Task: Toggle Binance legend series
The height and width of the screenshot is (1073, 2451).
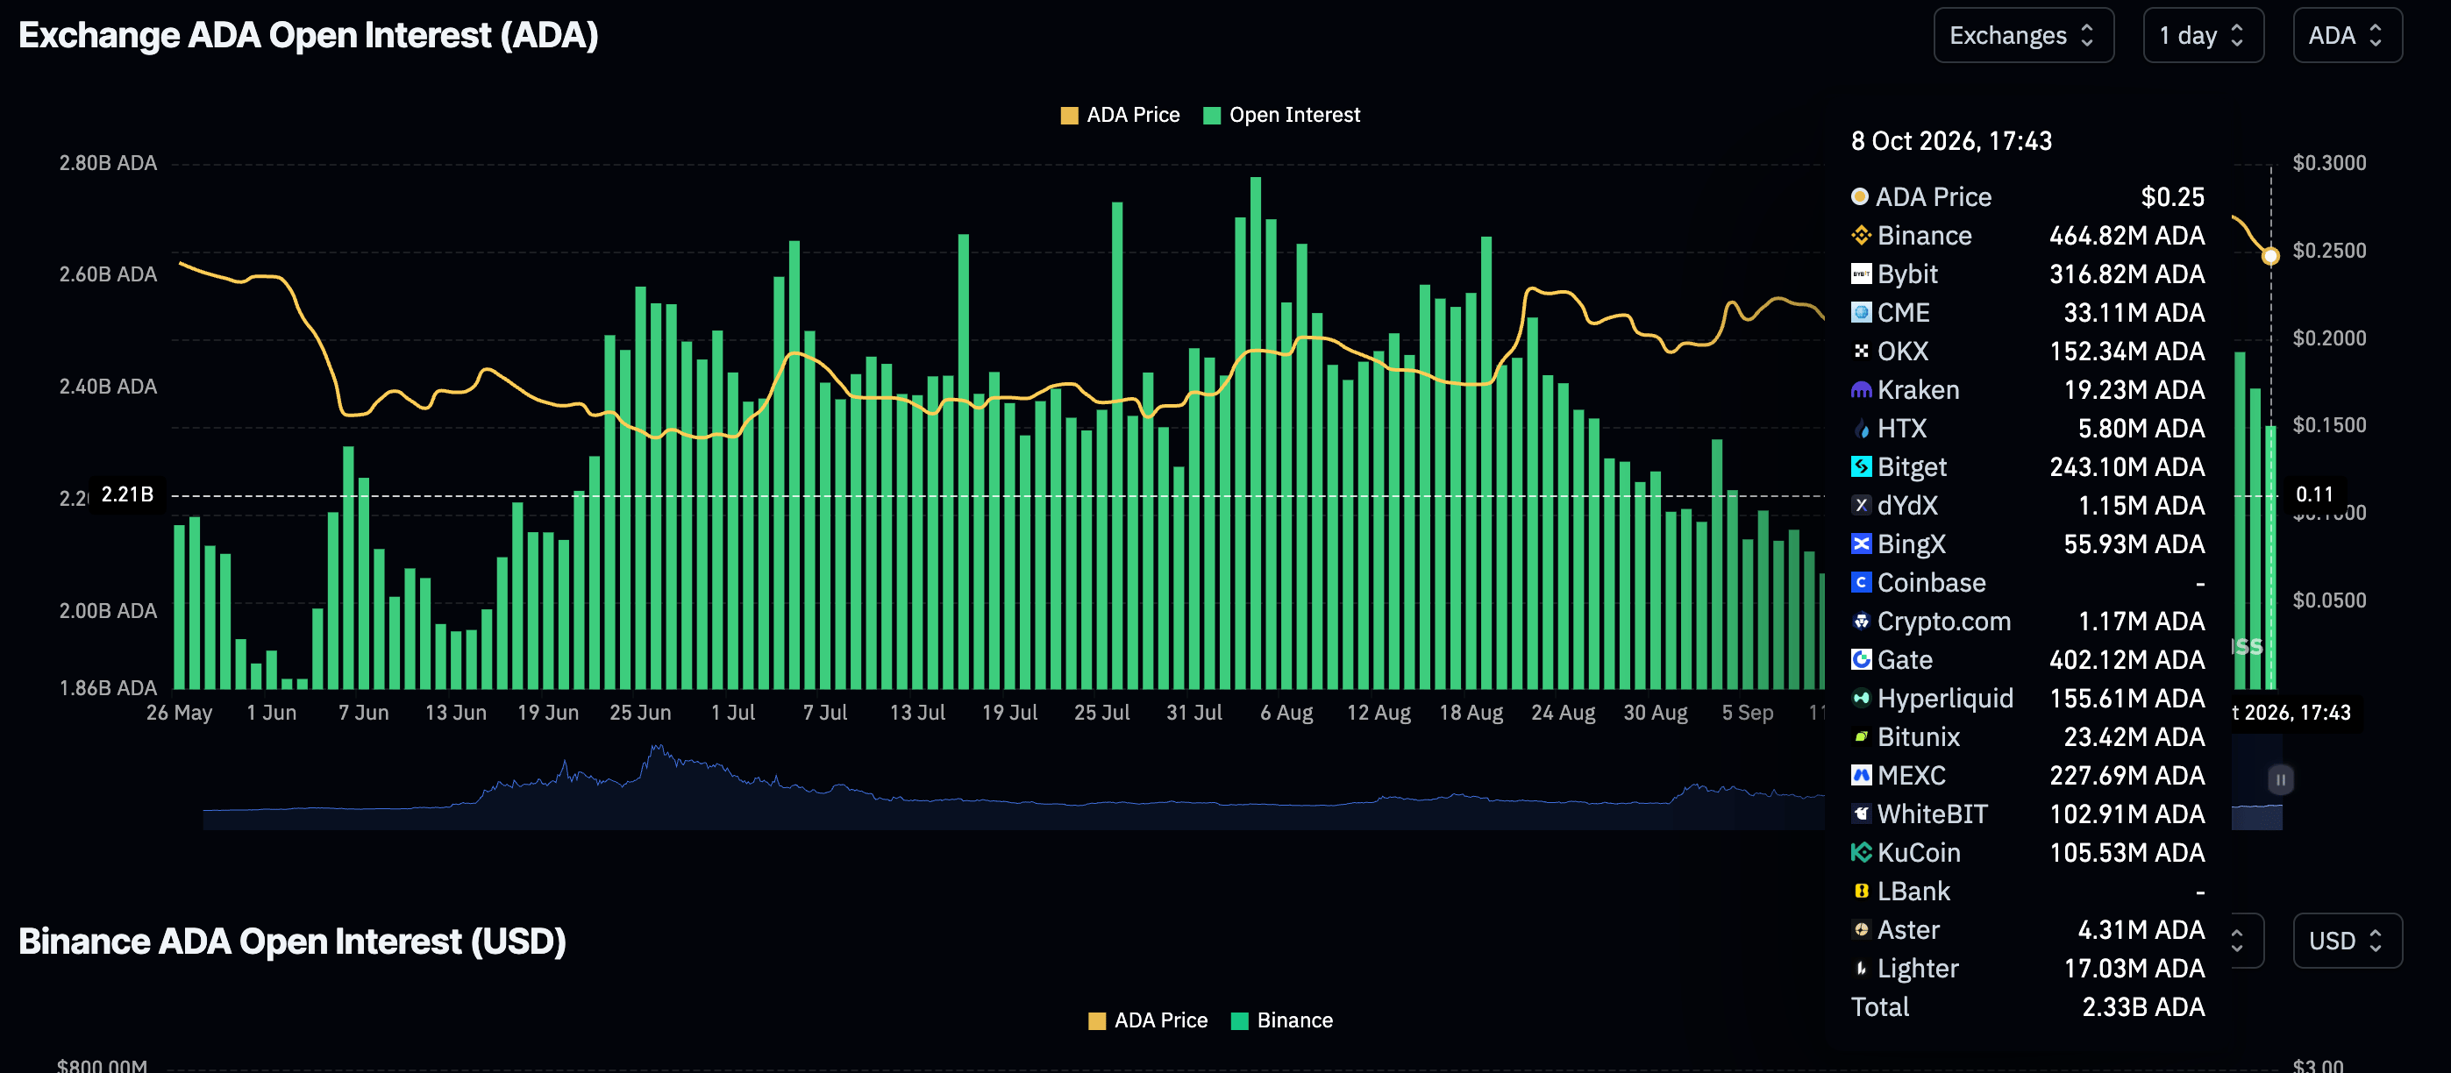Action: coord(1282,1020)
